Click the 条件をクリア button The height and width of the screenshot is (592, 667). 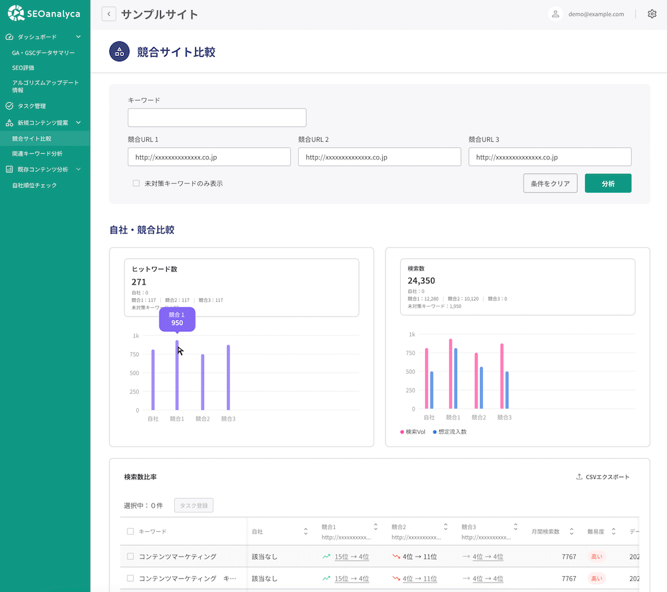pos(550,183)
